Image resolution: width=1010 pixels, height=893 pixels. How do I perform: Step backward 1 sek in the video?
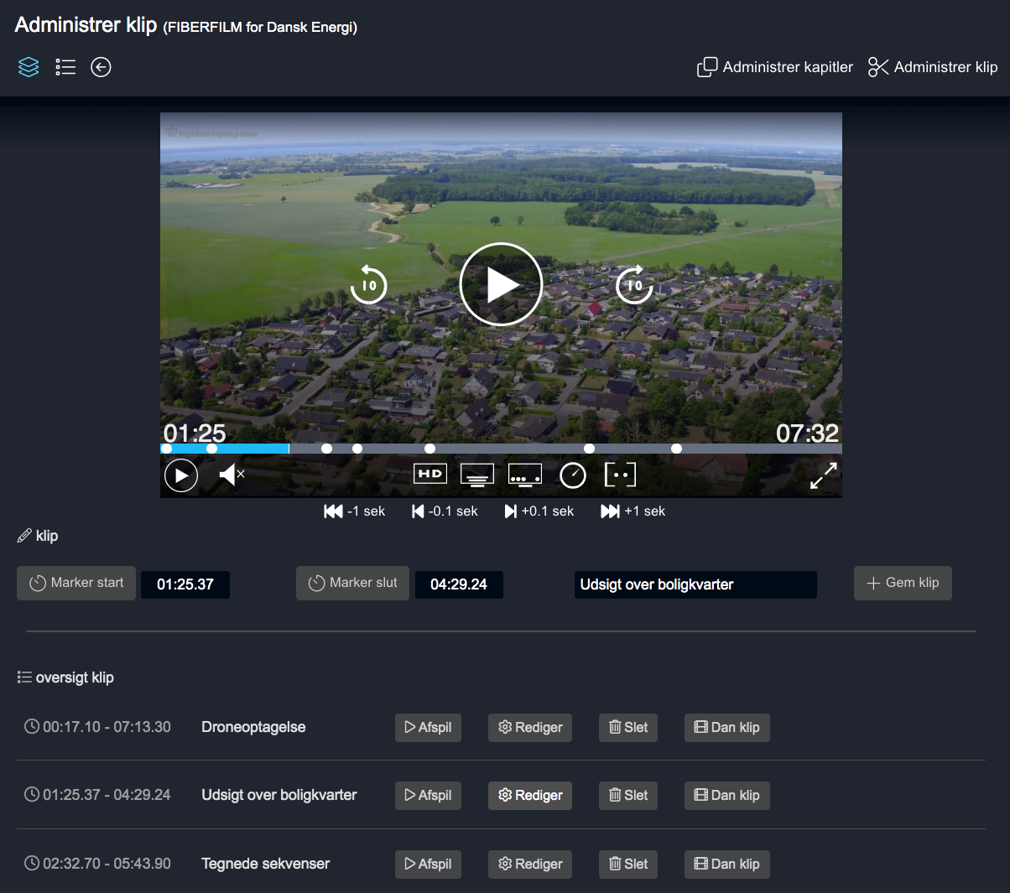coord(354,511)
